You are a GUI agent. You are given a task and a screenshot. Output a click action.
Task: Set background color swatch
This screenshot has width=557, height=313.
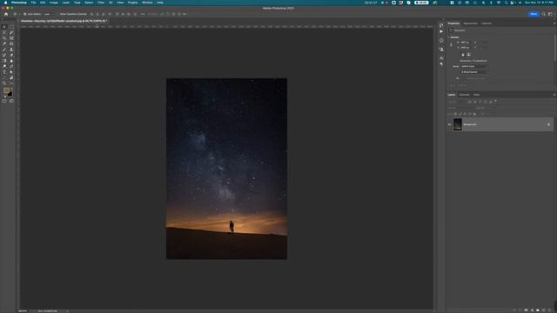click(10, 94)
